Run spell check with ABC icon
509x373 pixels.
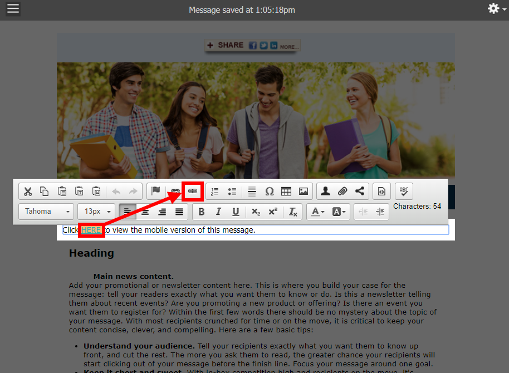(x=404, y=192)
